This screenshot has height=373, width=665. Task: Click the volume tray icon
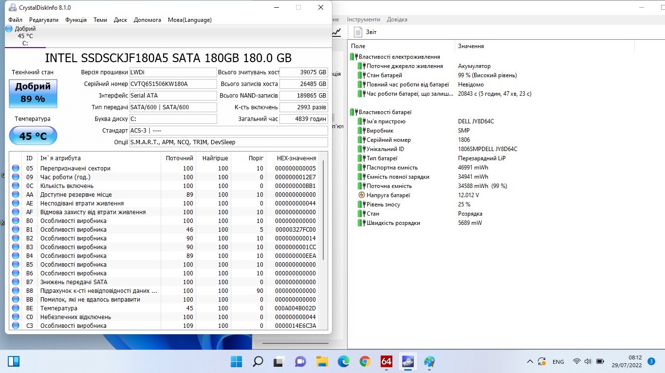[588, 361]
